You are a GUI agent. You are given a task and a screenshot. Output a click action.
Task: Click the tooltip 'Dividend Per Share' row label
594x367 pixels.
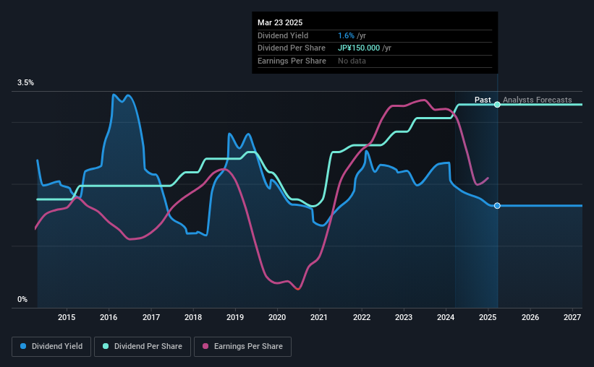(x=292, y=48)
